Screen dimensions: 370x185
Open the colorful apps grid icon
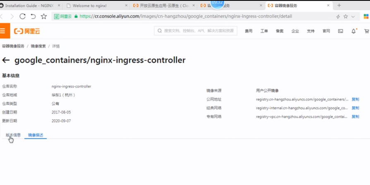pos(366,16)
